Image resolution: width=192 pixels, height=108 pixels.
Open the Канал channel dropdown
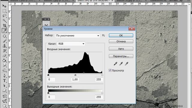click(71, 44)
